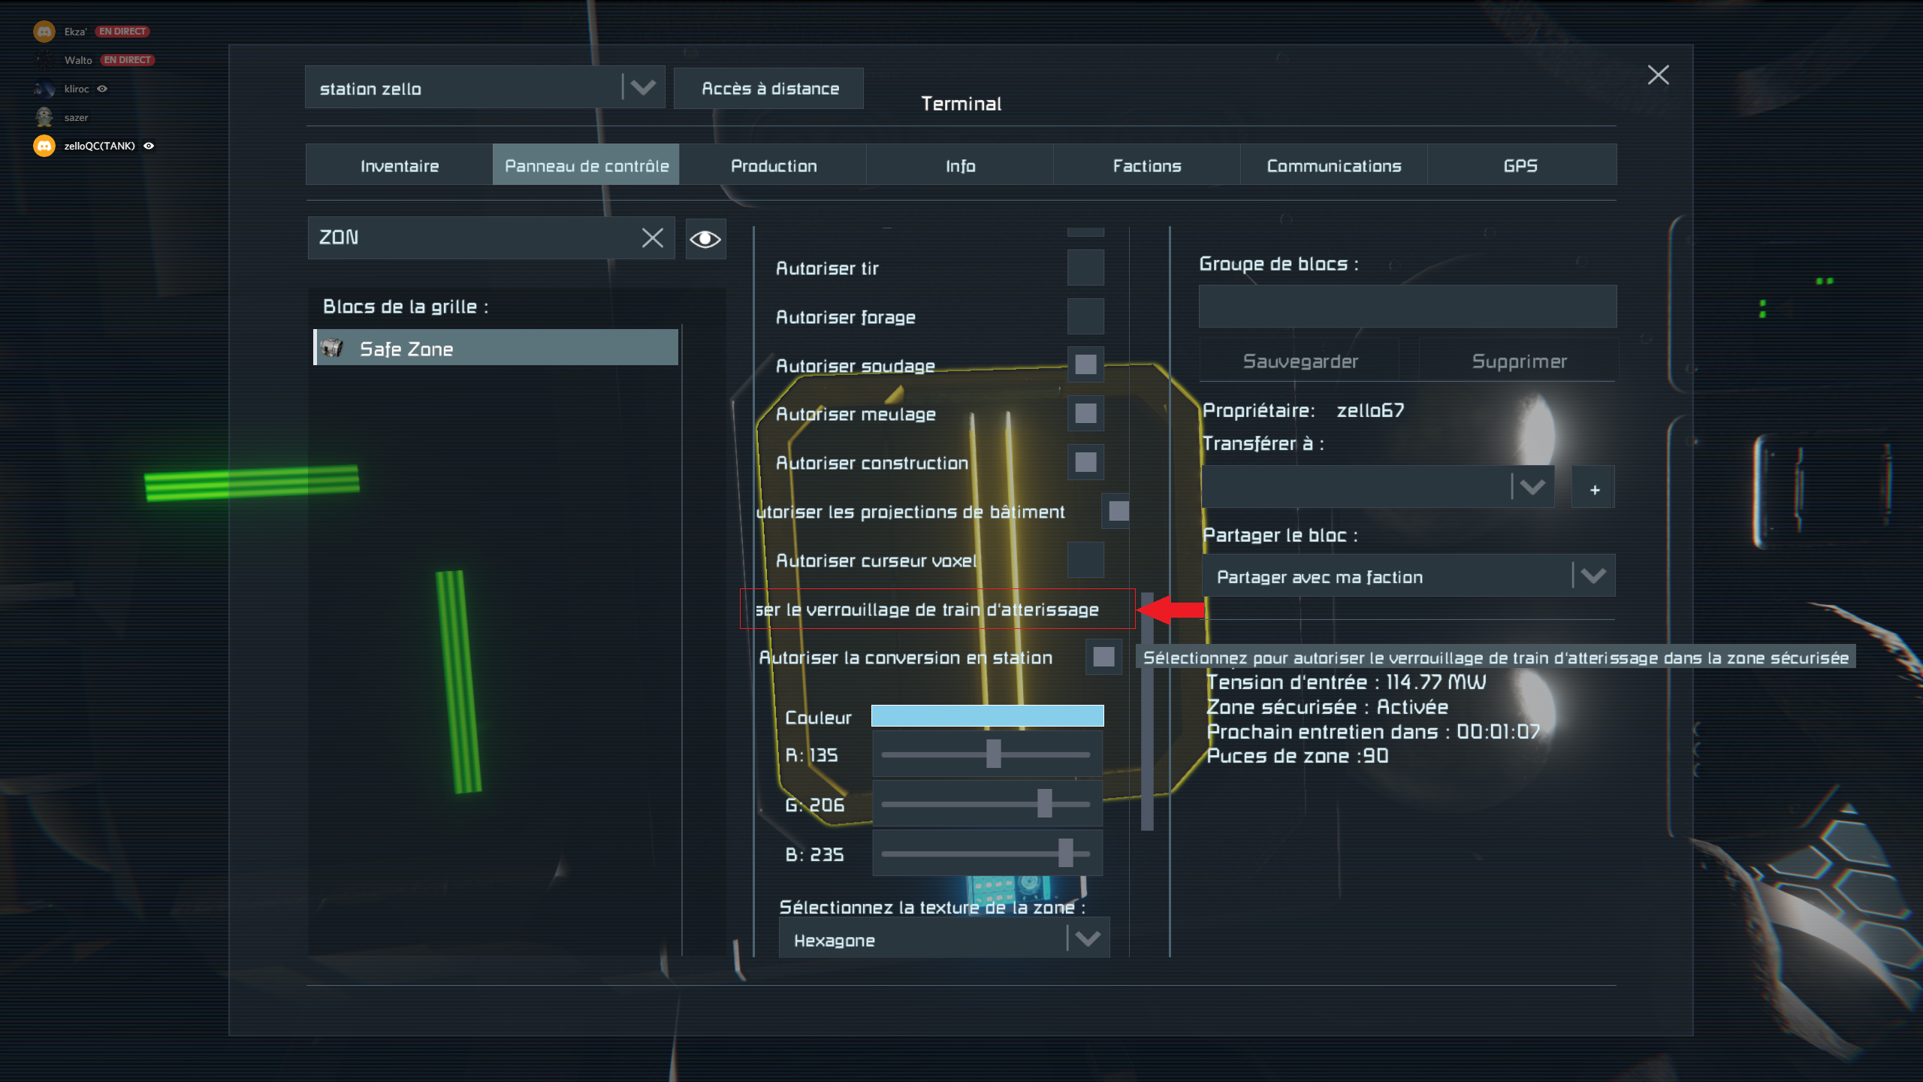Click Puces de zone :90 text

point(1297,756)
